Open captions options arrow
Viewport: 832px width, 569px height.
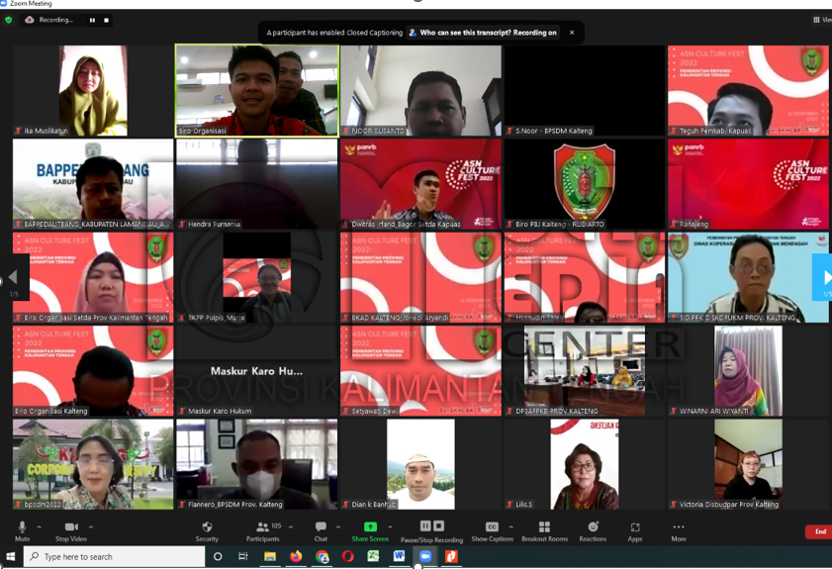511,527
